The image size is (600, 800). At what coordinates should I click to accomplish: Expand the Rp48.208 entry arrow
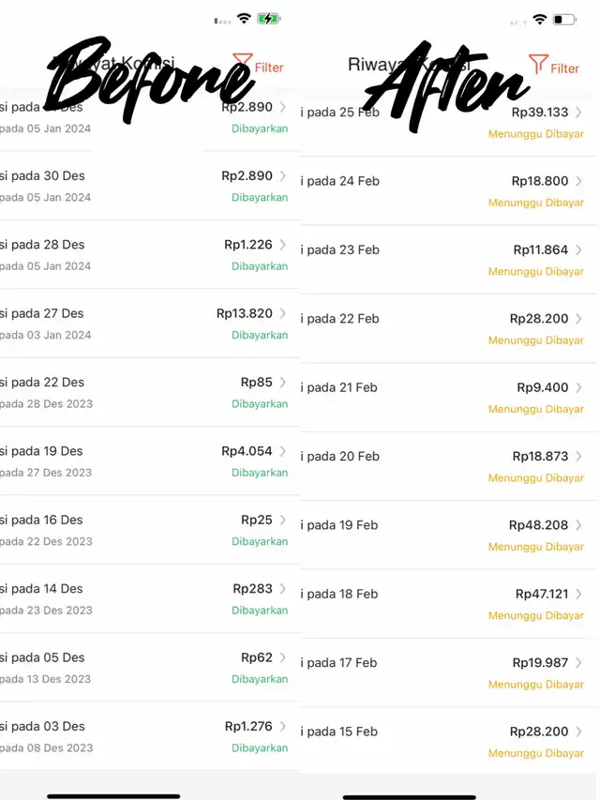tap(578, 525)
